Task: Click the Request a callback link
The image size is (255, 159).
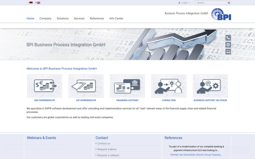Action: tap(108, 155)
